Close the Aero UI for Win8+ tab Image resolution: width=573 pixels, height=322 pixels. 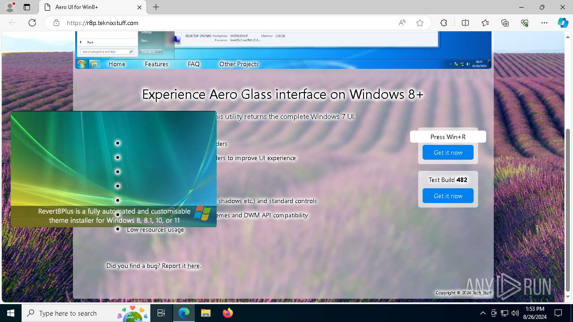tap(139, 7)
